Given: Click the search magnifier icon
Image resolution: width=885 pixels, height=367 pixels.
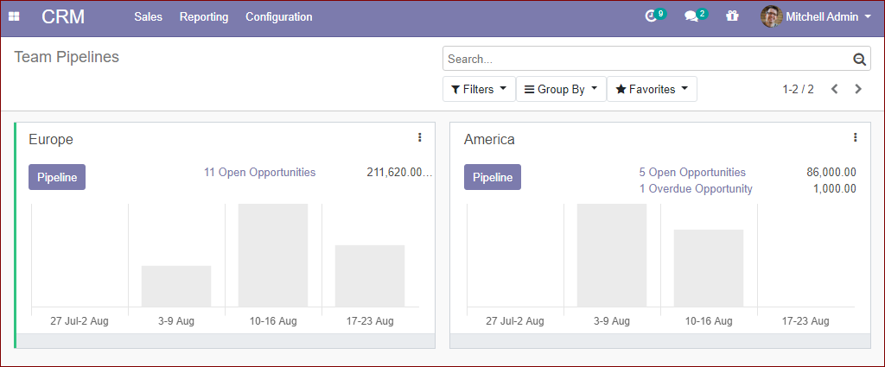Looking at the screenshot, I should click(859, 60).
